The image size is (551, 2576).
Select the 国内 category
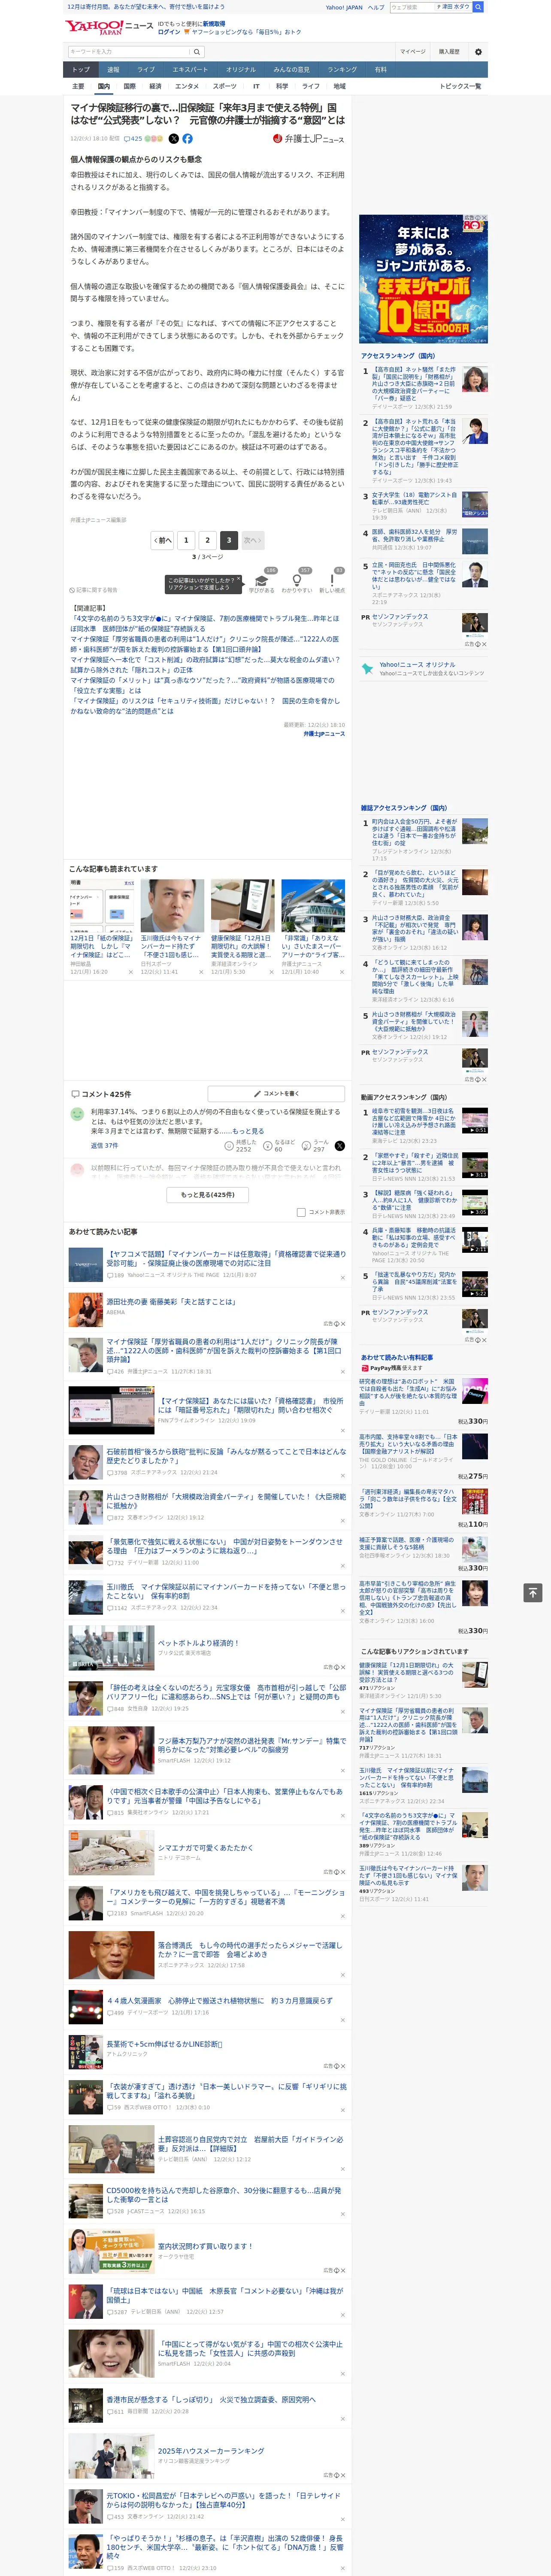coord(104,87)
